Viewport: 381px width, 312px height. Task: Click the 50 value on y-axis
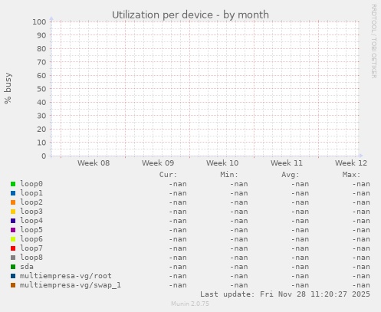41,89
